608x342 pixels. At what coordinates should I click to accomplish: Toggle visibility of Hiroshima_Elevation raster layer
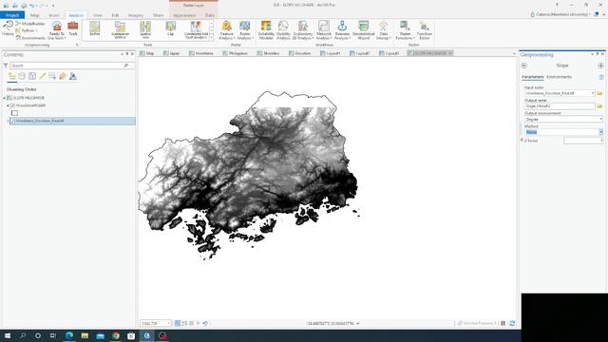pyautogui.click(x=12, y=121)
